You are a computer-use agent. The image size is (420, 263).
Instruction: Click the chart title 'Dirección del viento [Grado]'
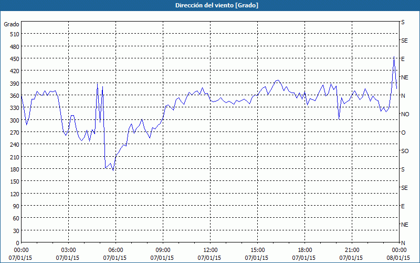click(217, 5)
